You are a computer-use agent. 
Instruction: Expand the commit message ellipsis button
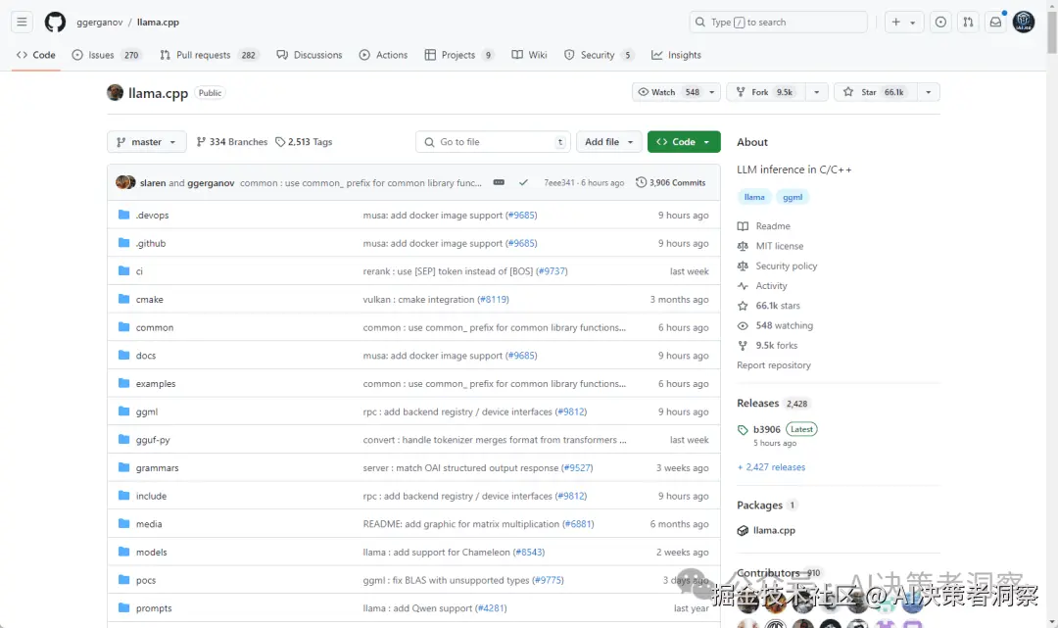coord(499,183)
